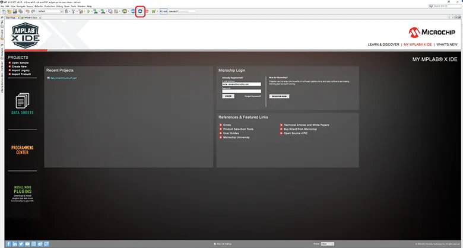Click LEARN & DISCOVER header link

pos(383,44)
